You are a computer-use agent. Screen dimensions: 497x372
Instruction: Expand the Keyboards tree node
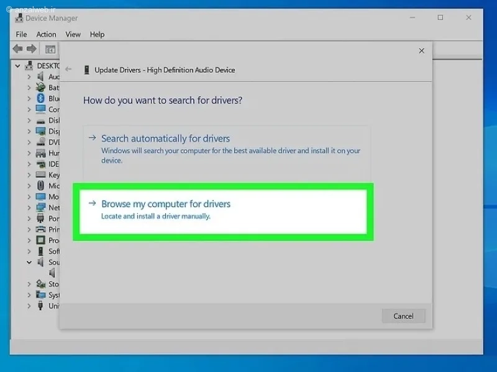coord(29,175)
